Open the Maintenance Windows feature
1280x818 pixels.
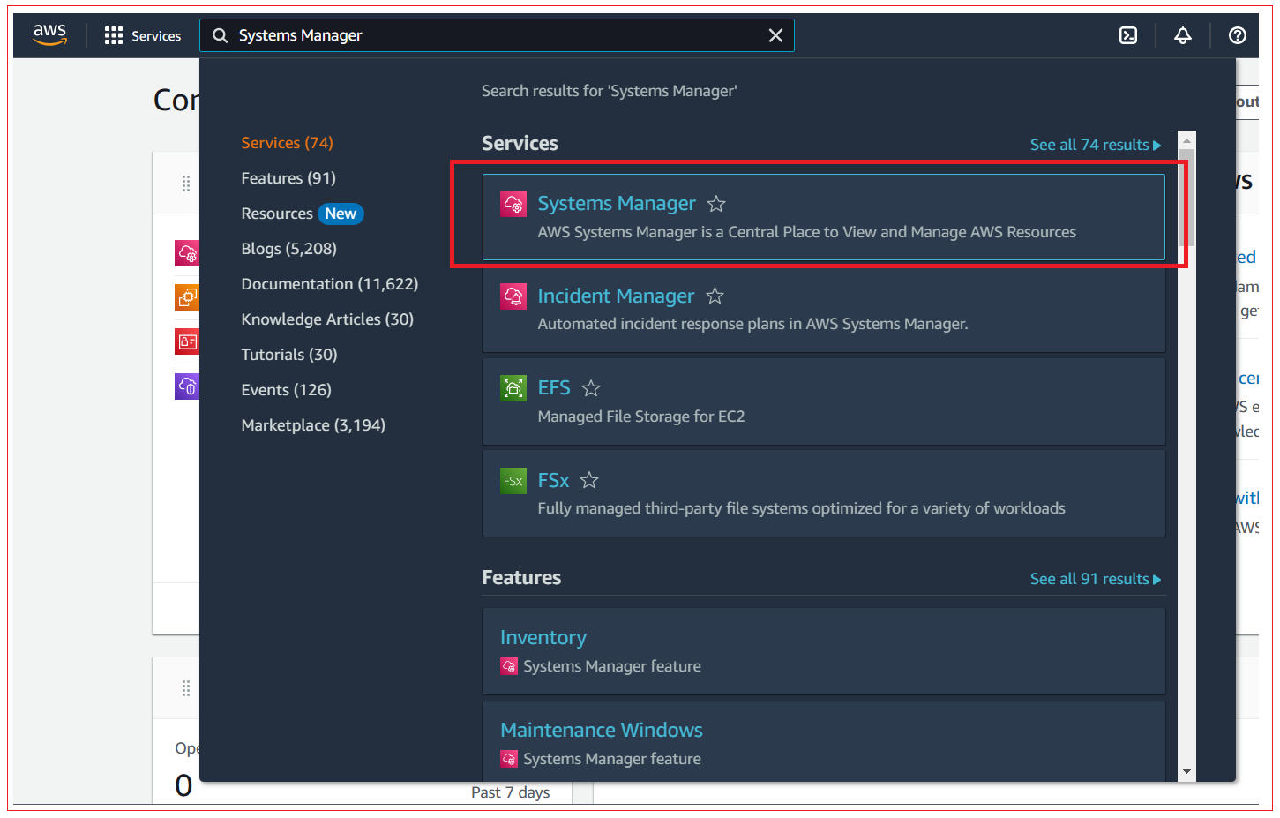602,730
